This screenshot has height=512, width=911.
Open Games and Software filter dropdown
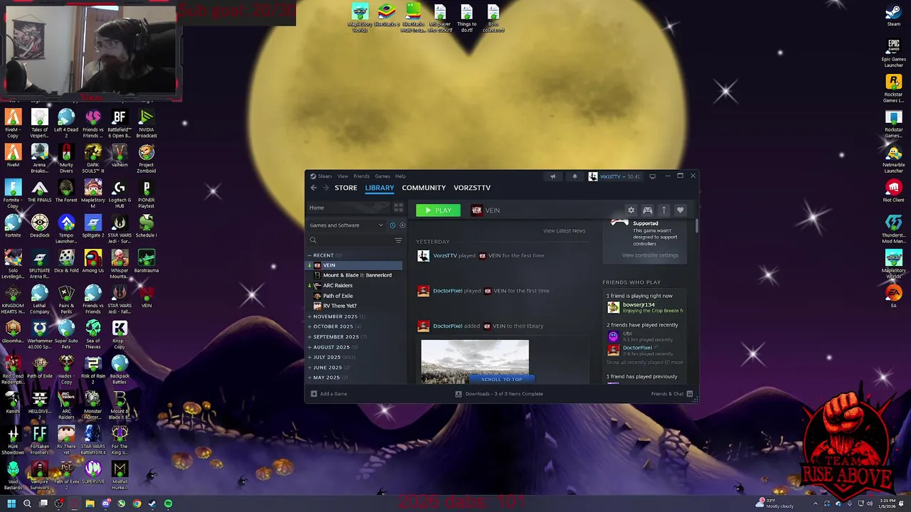[x=347, y=225]
